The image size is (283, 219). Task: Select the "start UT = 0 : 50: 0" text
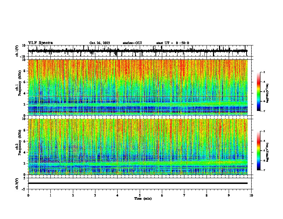173,43
